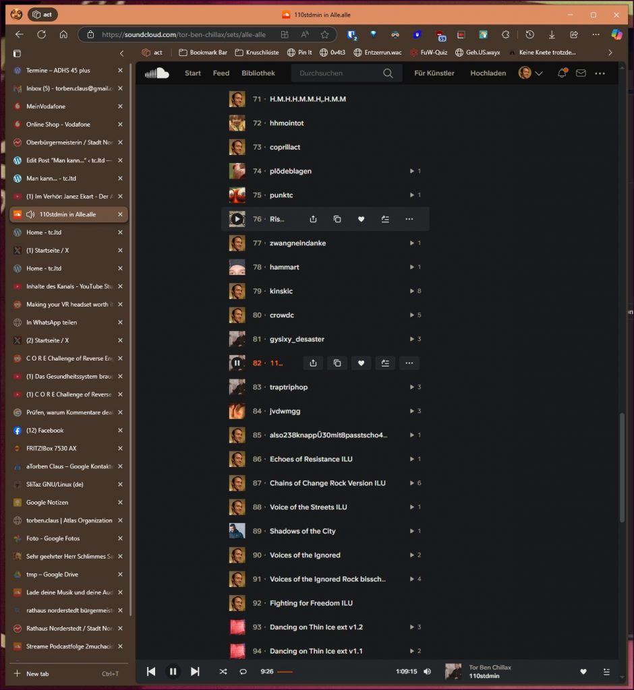
Task: Open the messages envelope icon
Action: pos(581,73)
